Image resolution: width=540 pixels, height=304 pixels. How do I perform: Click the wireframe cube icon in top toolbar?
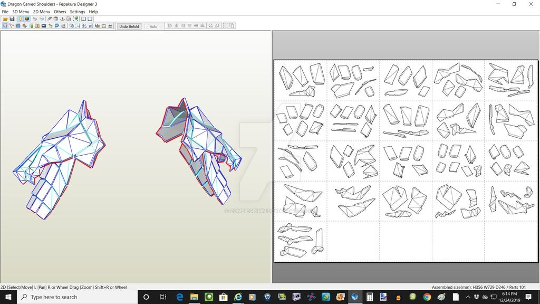(x=35, y=19)
